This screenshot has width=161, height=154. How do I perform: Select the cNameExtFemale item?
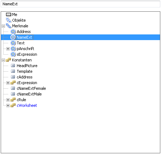(x=31, y=88)
